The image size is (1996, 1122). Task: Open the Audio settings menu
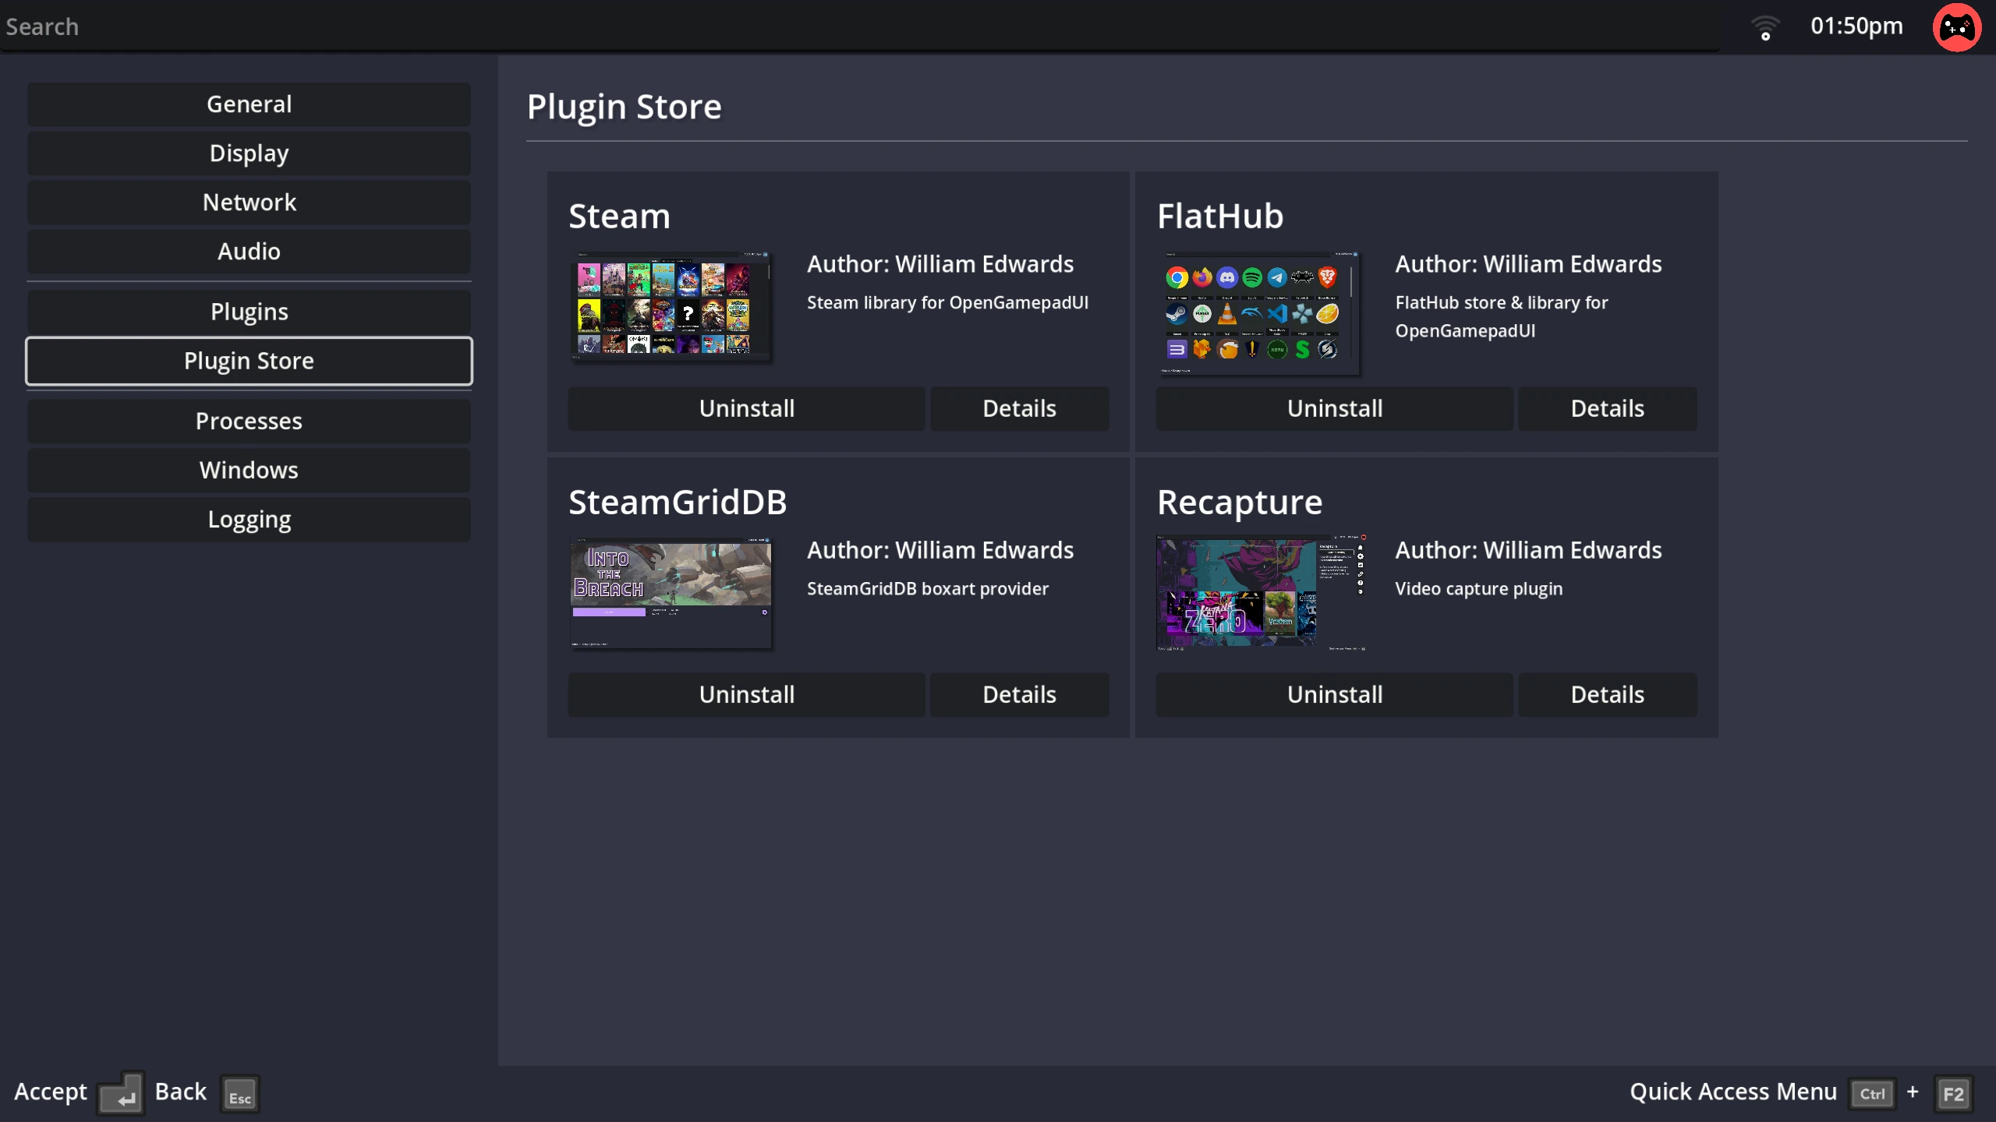(x=249, y=252)
